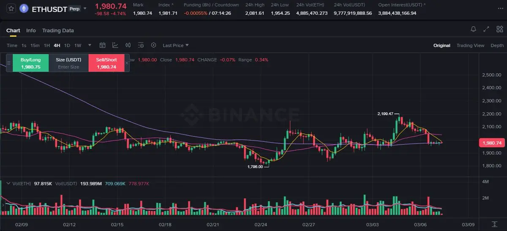Expand more timeframe intervals dropdown arrow
Viewport: 507px width, 231px height.
click(90, 45)
